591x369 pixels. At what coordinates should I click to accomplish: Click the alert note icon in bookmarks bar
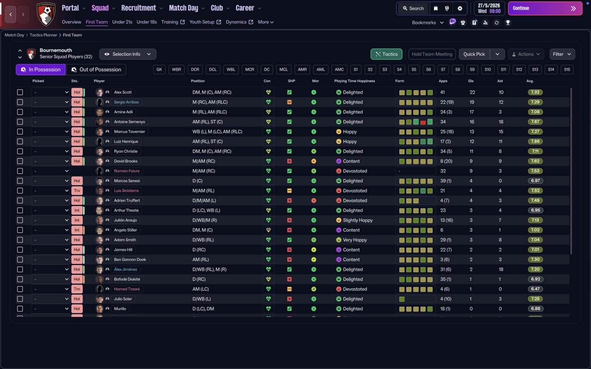(x=474, y=23)
